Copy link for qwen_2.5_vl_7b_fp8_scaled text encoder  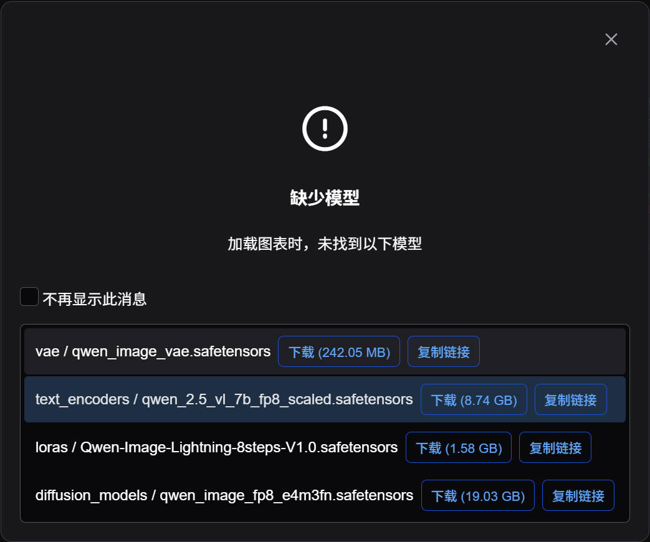570,399
